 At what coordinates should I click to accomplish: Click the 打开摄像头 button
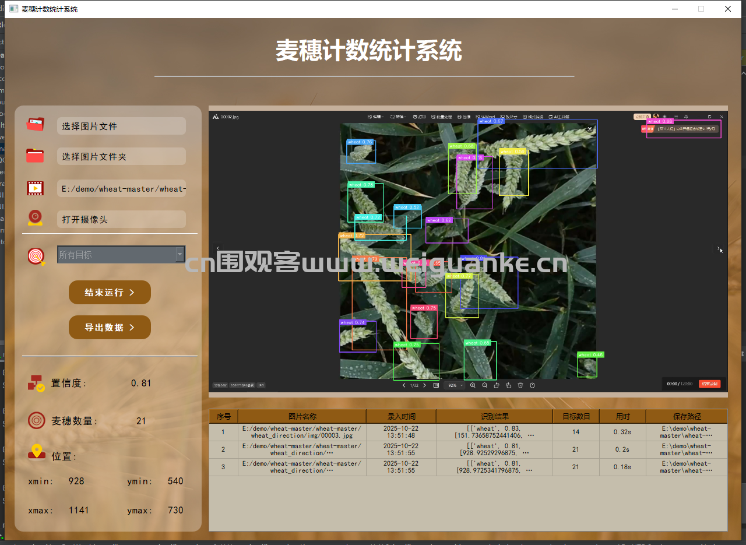[x=121, y=219]
